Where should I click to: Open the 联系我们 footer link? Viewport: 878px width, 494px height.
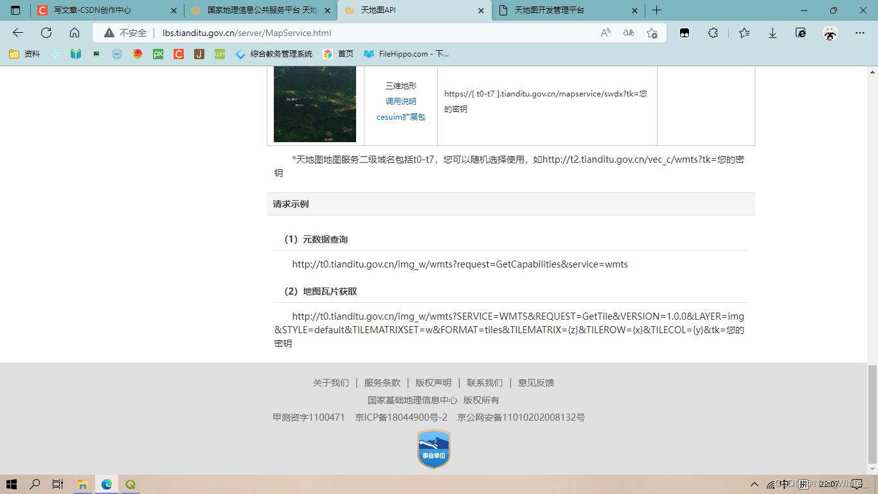(x=485, y=383)
